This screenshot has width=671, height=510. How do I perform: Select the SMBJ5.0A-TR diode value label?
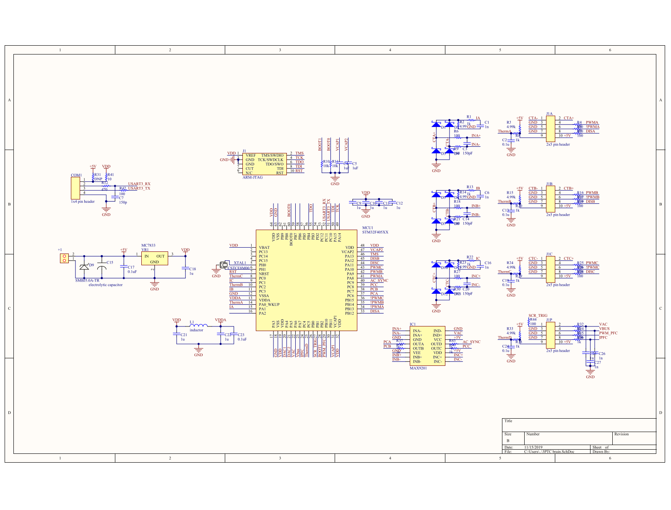[x=87, y=281]
